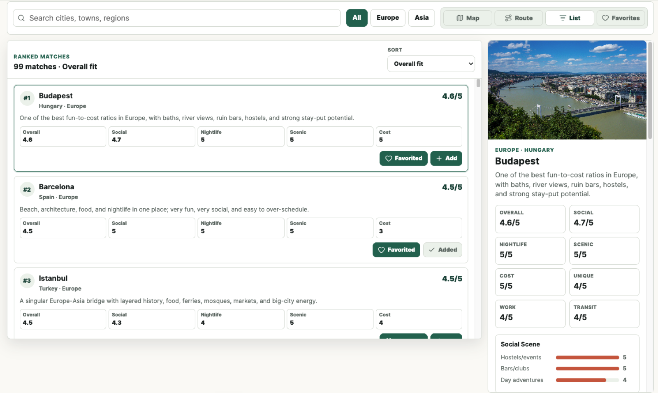Select the Barcelona destination title

click(x=56, y=187)
